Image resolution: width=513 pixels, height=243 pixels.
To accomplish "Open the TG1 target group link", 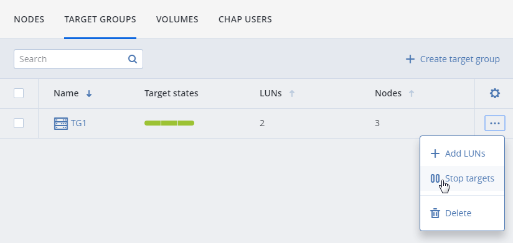I will coord(78,124).
